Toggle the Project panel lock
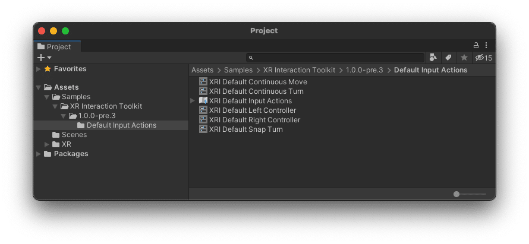The height and width of the screenshot is (244, 529). [x=476, y=45]
